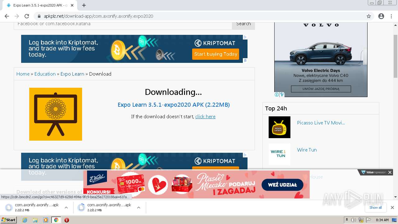
Task: Bookmark this page with the star icon
Action: [x=369, y=16]
